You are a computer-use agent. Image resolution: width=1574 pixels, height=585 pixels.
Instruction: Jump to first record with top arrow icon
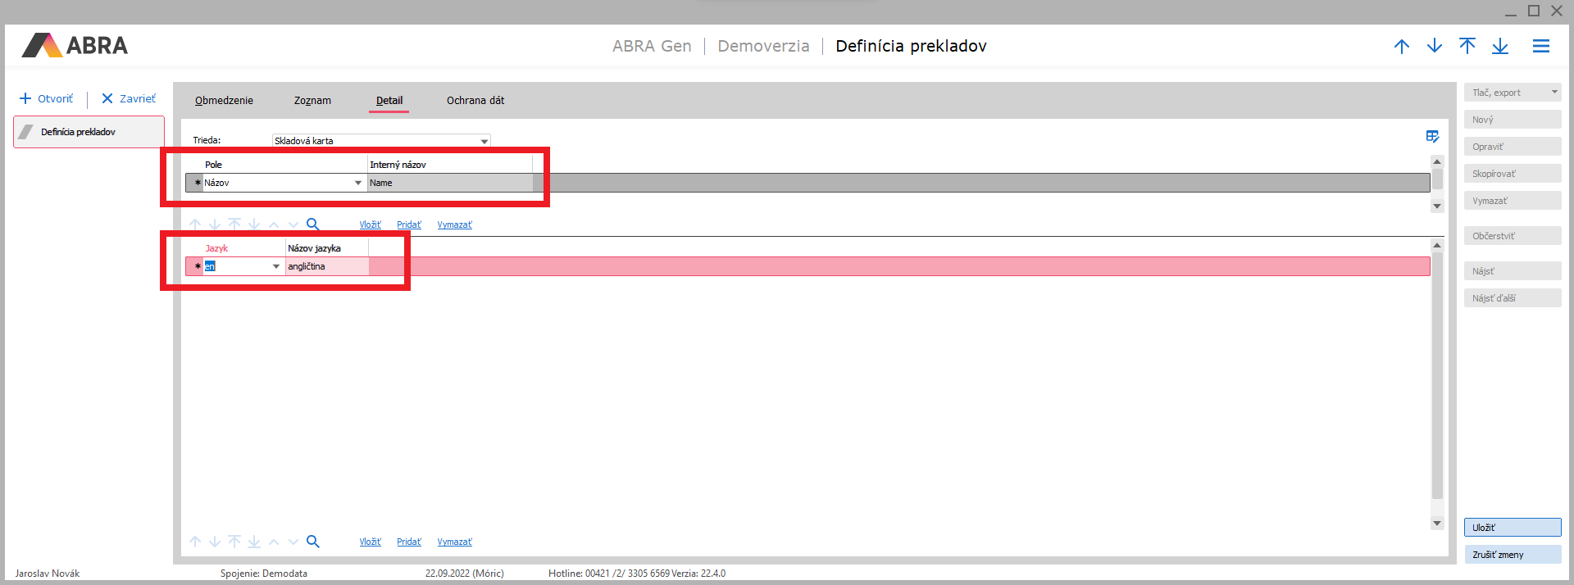pyautogui.click(x=1467, y=47)
